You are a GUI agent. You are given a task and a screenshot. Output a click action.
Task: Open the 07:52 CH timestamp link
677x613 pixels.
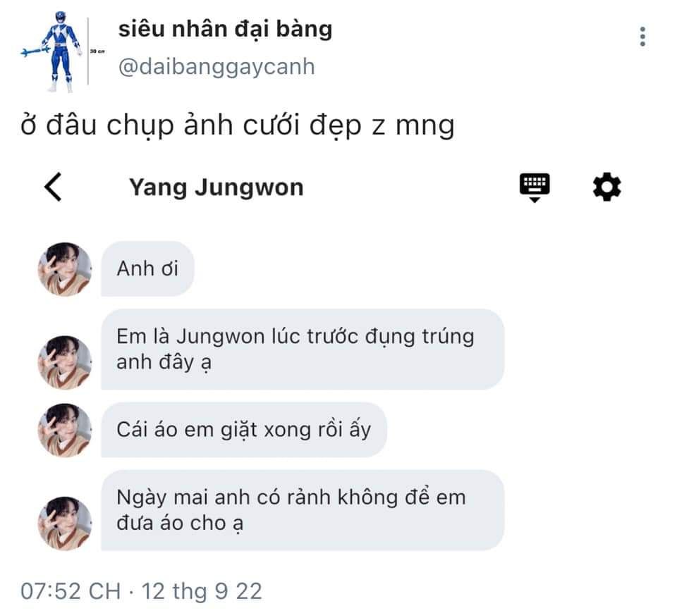click(x=71, y=591)
